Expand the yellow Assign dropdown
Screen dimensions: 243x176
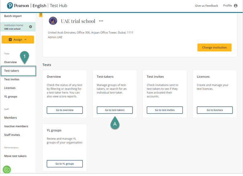tap(18, 40)
